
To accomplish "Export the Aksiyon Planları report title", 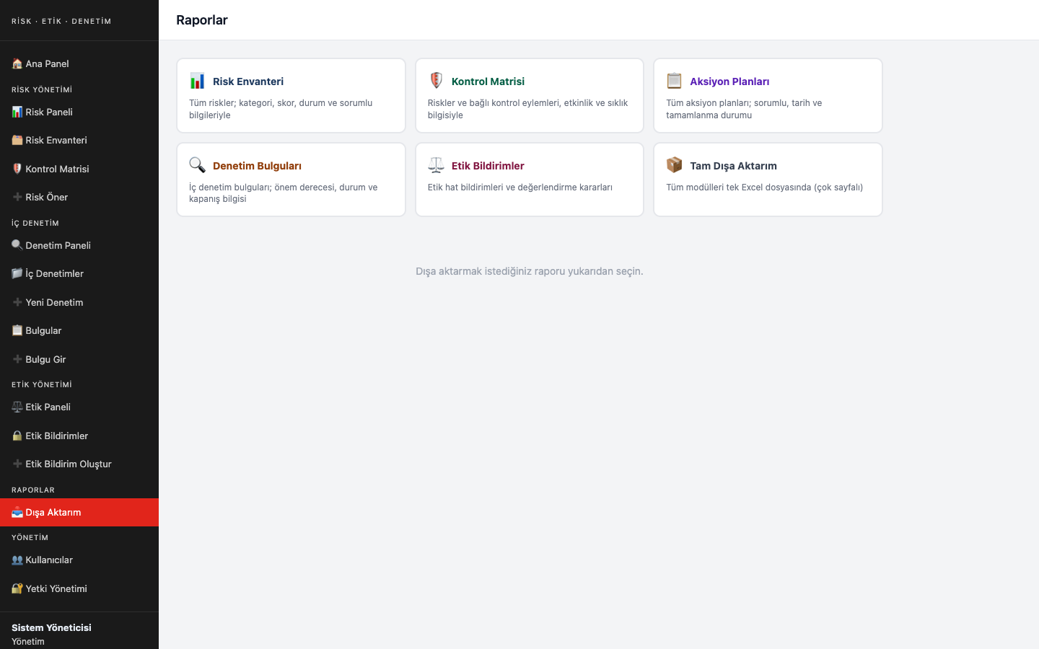I will point(729,81).
